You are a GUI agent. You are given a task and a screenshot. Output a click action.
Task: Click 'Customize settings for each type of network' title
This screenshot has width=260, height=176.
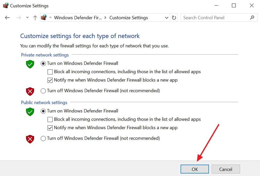80,36
